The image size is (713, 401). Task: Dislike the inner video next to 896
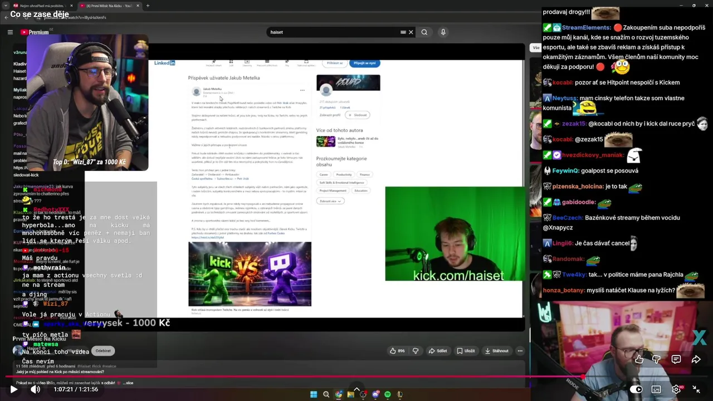[415, 351]
